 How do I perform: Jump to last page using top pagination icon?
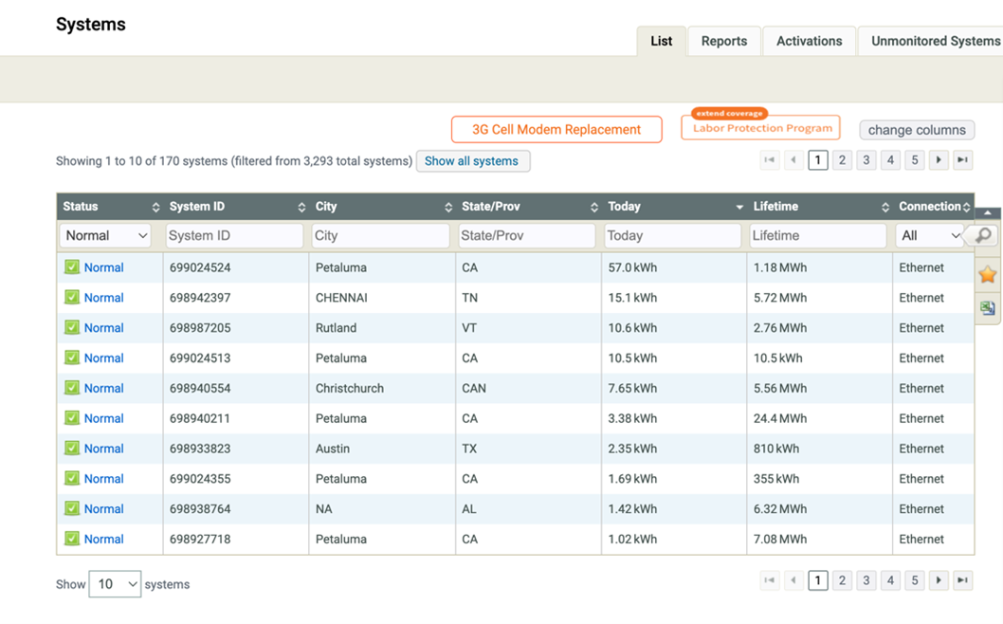pyautogui.click(x=962, y=160)
